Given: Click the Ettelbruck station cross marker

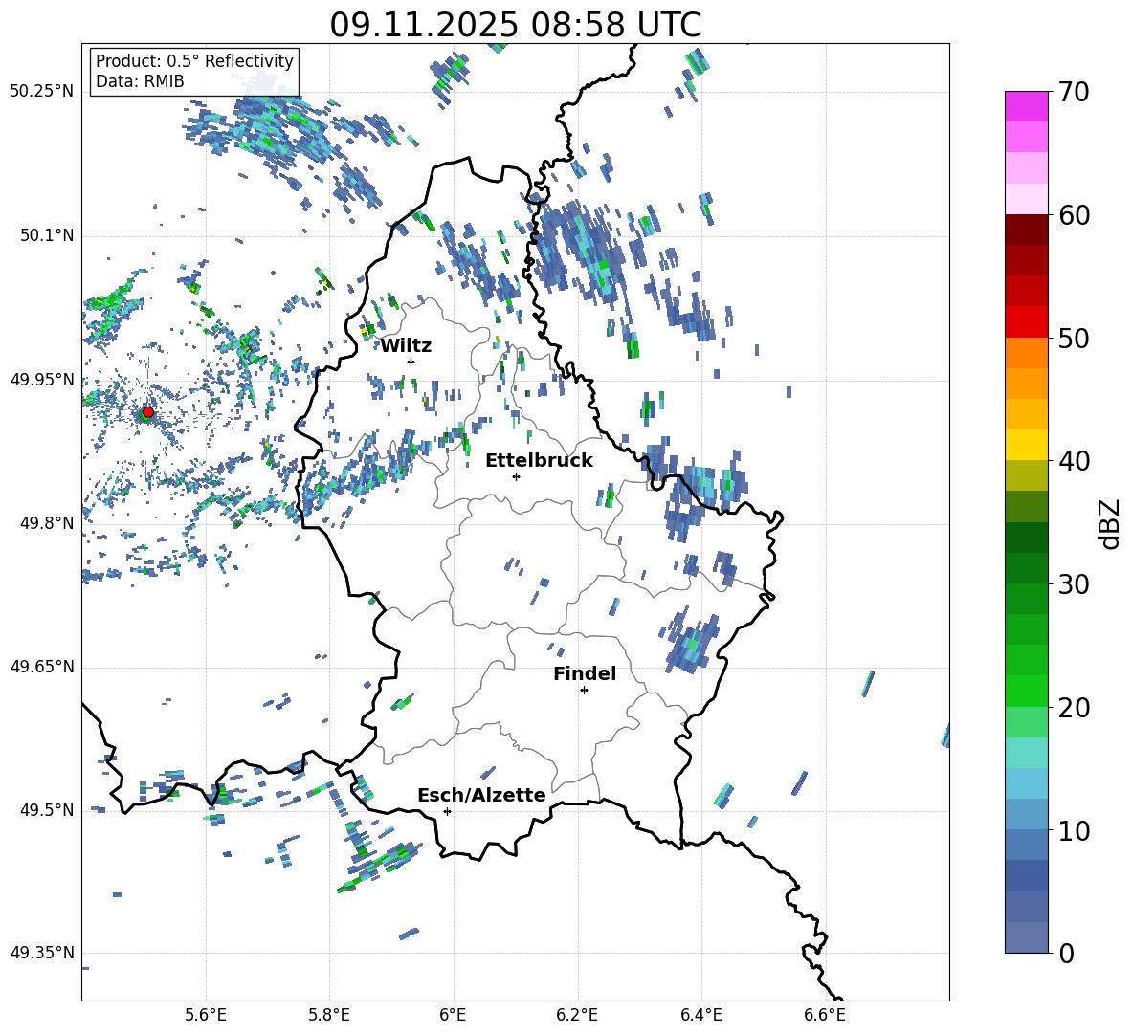Looking at the screenshot, I should coord(516,476).
